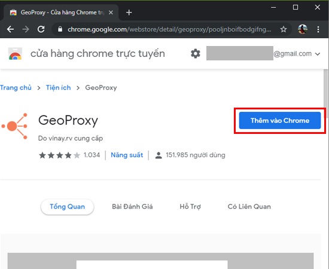Switch to the Tổng Quan tab
The height and width of the screenshot is (269, 329).
[67, 207]
